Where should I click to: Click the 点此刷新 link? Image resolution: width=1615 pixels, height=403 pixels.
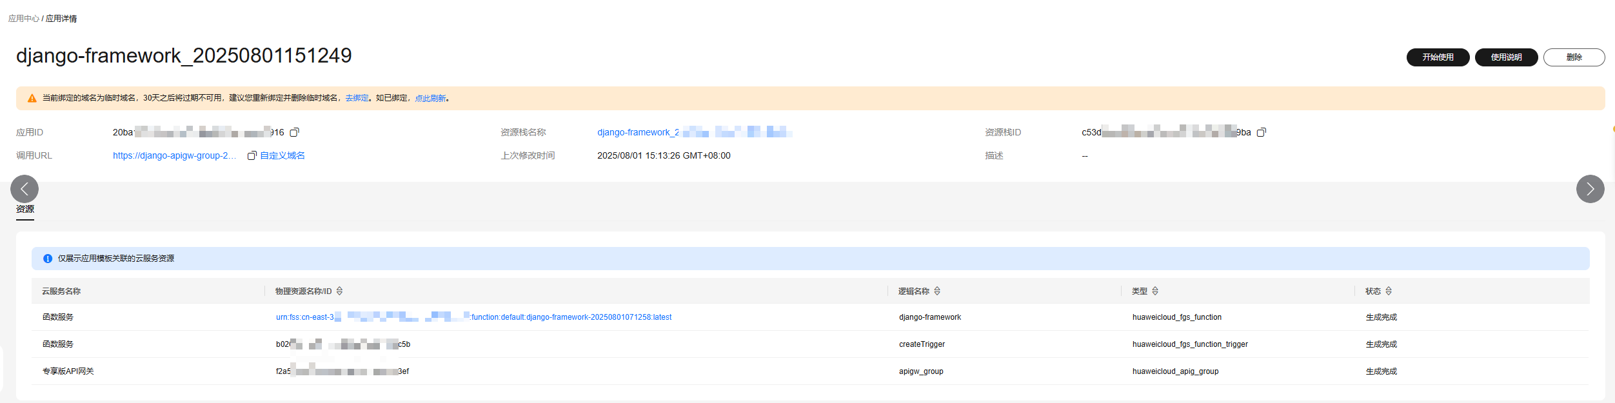click(430, 98)
